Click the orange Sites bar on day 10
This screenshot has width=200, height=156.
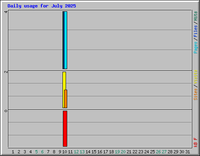pyautogui.click(x=66, y=99)
